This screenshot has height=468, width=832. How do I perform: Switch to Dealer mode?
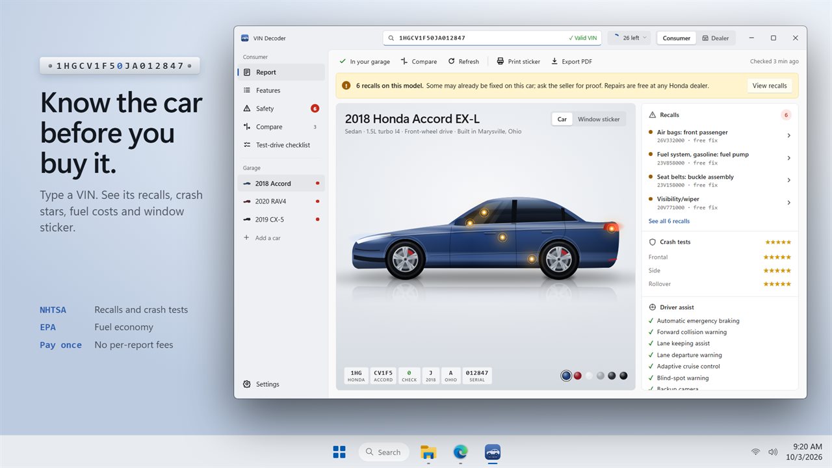coord(716,38)
